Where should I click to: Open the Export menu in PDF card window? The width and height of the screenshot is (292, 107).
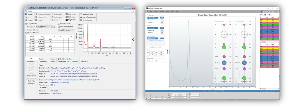(29, 14)
